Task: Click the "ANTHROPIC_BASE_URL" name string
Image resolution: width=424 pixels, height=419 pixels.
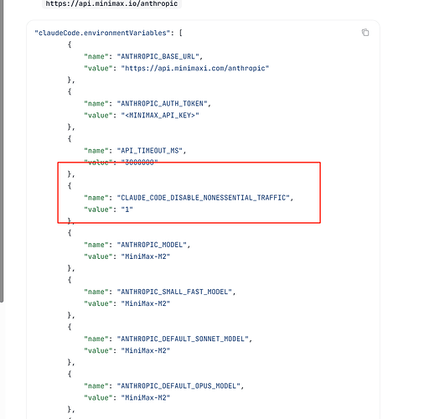Action: point(158,56)
